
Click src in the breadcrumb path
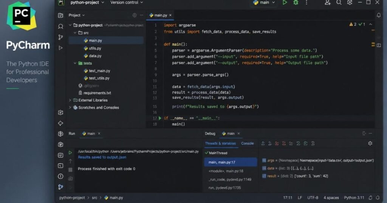point(94,198)
